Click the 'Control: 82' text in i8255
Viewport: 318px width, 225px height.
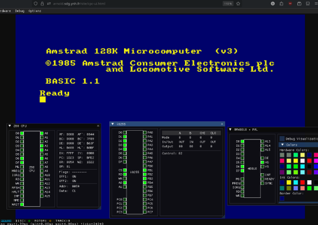(172, 153)
